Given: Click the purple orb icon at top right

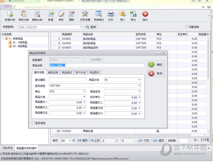Looking at the screenshot, I should 209,7.
